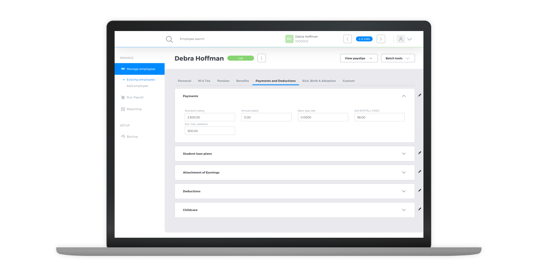
Task: Open Add employee in the sidebar
Action: pyautogui.click(x=137, y=86)
